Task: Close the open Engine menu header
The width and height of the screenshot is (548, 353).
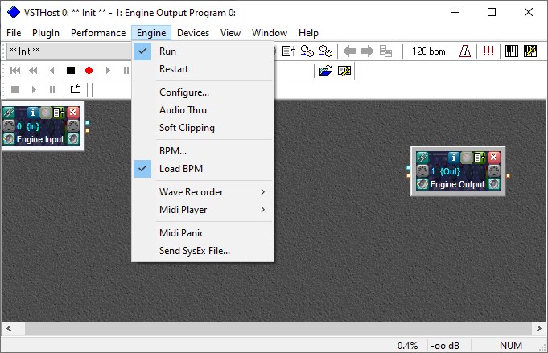Action: pyautogui.click(x=151, y=33)
